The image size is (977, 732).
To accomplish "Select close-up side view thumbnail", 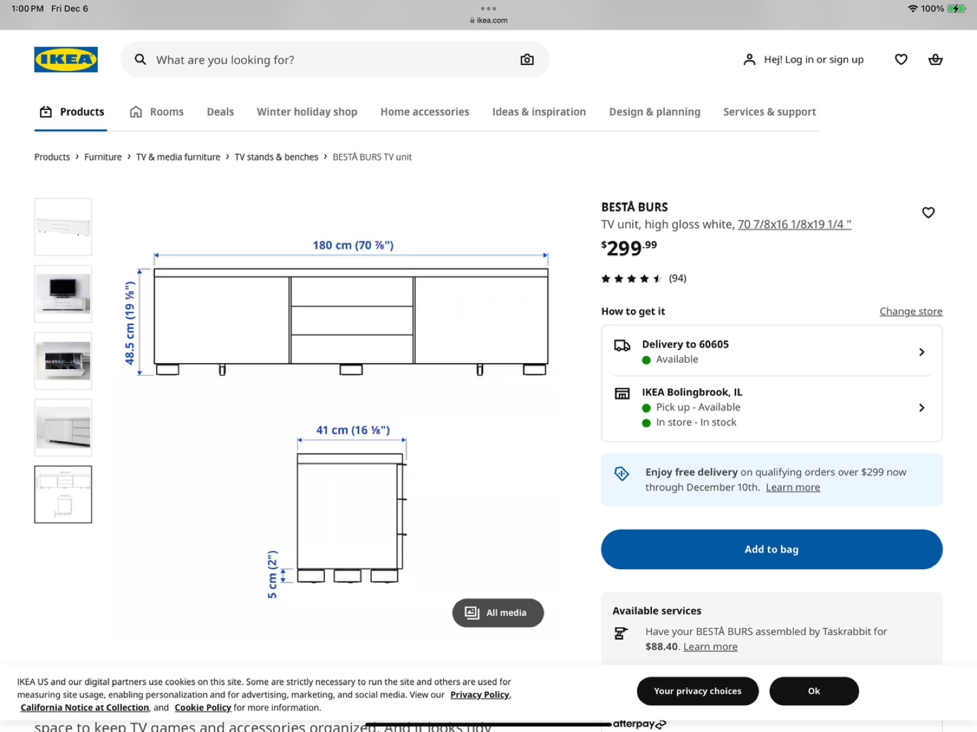I will point(63,427).
